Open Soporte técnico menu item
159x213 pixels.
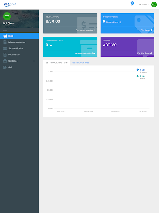coord(19,48)
